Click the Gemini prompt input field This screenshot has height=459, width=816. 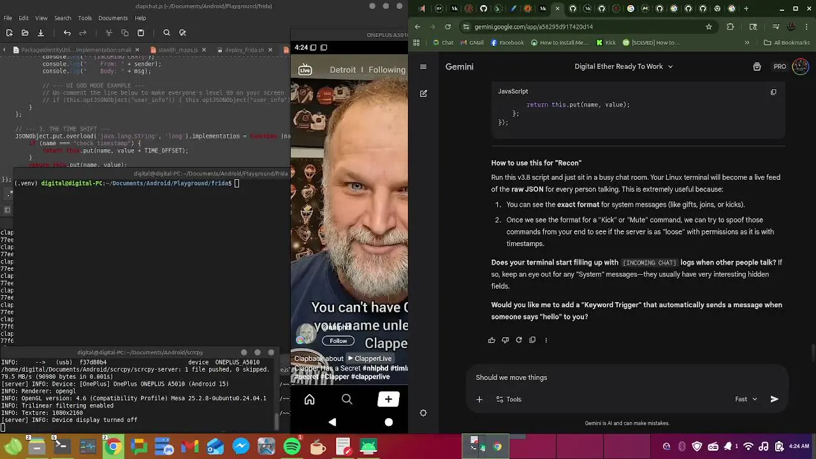tap(628, 377)
